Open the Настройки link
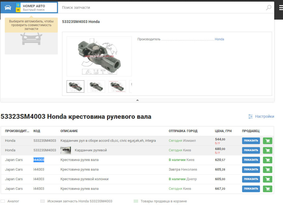The image size is (283, 205). tap(264, 116)
